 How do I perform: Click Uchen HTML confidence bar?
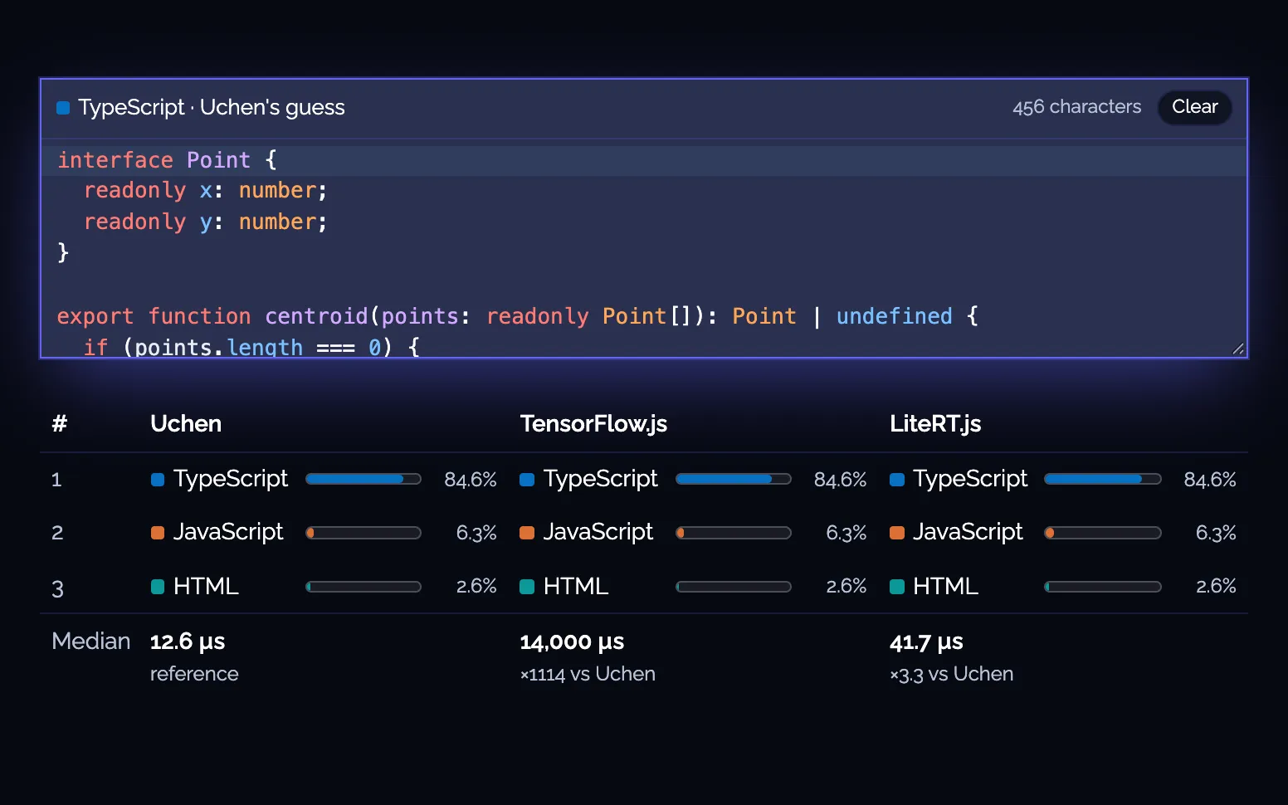tap(363, 587)
